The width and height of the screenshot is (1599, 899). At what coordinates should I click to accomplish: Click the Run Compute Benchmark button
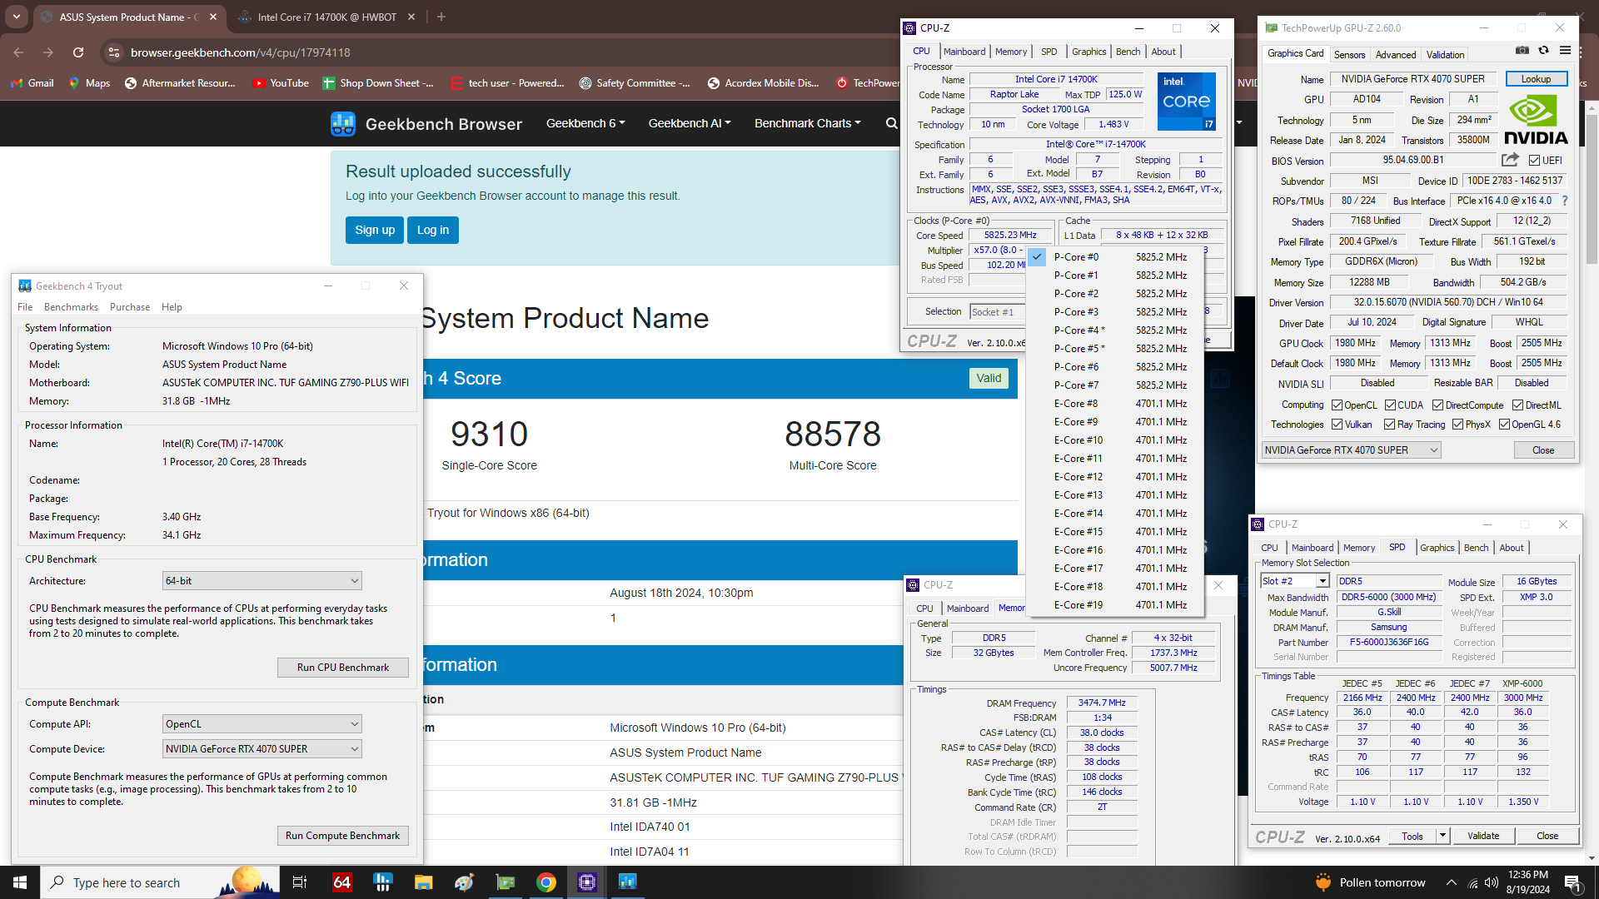[342, 836]
